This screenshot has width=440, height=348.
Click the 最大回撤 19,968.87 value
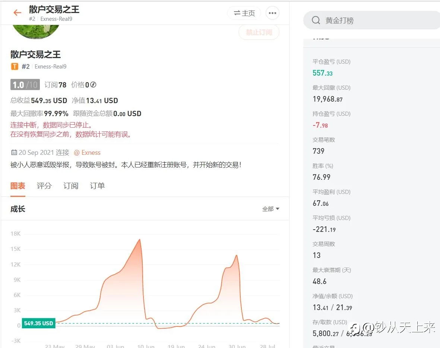[x=327, y=99]
